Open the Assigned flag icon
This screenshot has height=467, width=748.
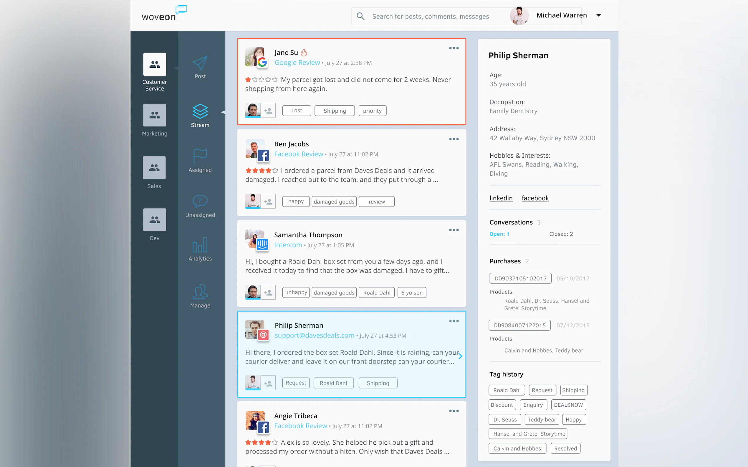(x=200, y=156)
